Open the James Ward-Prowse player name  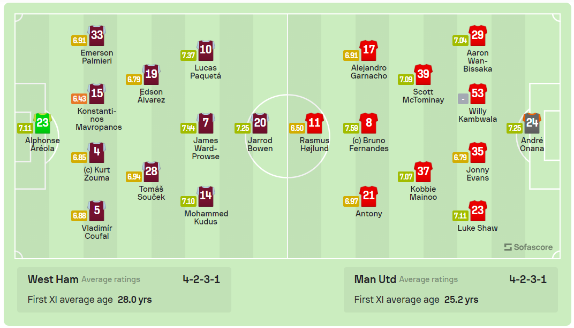[206, 149]
